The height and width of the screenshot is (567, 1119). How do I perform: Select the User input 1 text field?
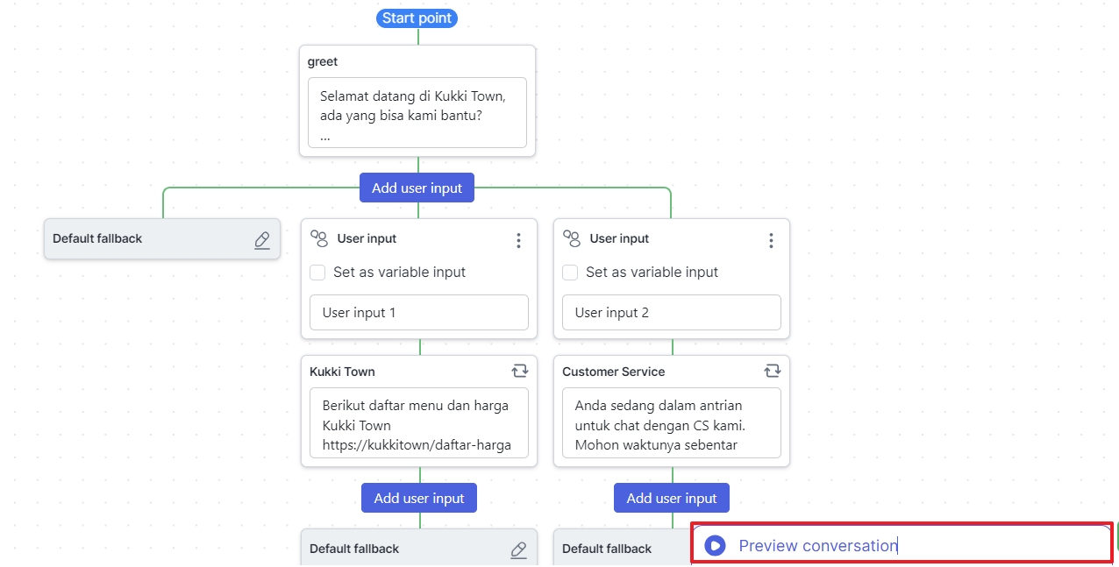(418, 312)
